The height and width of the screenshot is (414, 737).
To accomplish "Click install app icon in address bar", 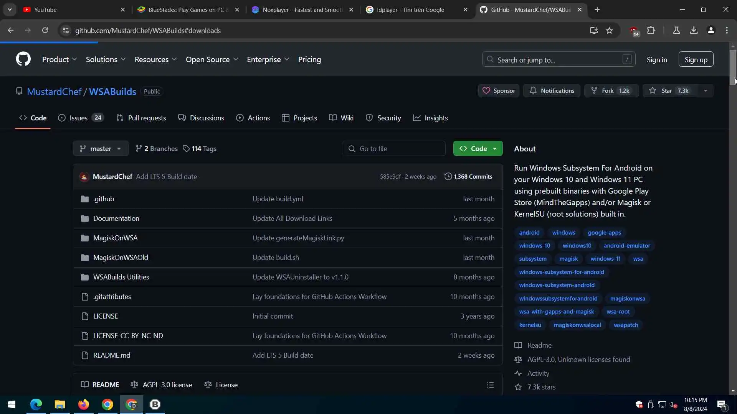I will (593, 31).
